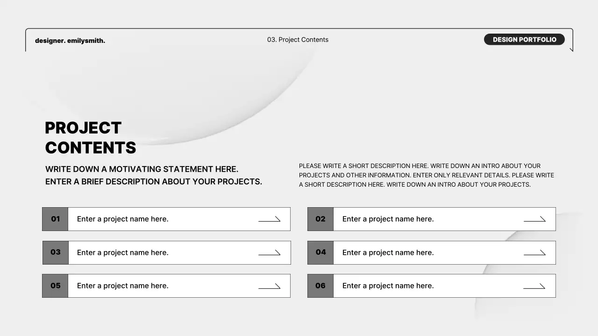Click the arrow icon in project row 05

(270, 286)
